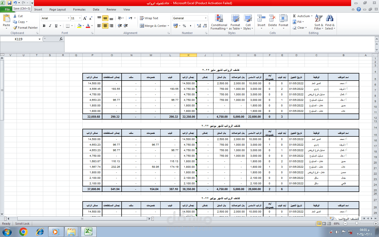Open Internet Explorer from the taskbar
379x237 pixels.
[x=40, y=232]
